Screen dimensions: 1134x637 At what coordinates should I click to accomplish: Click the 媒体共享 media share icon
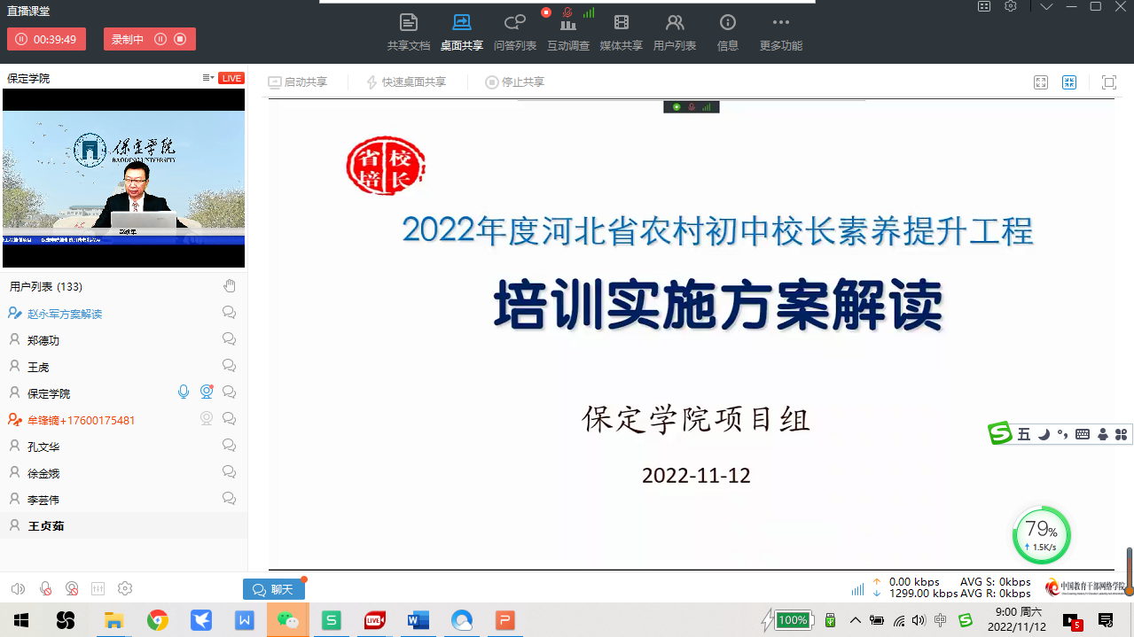click(x=621, y=32)
